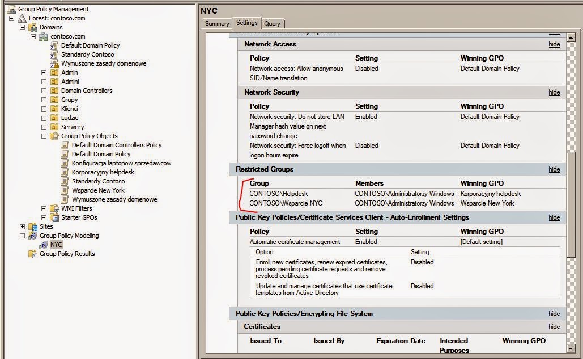The image size is (583, 359).
Task: Select Wymuszone zasady domenowe under Group Policy Objects
Action: pyautogui.click(x=114, y=199)
